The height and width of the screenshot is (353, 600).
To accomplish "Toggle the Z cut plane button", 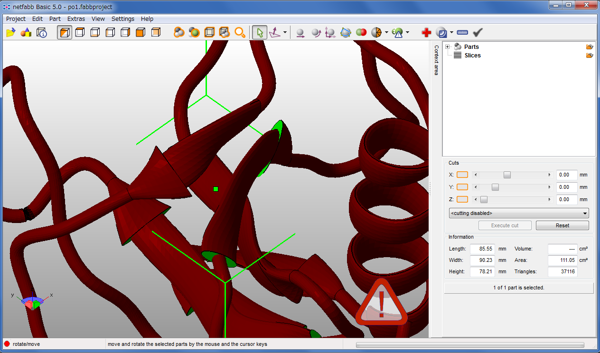I will click(462, 199).
